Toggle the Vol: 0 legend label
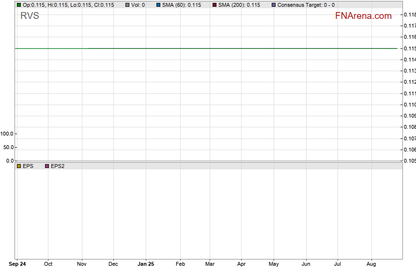Image resolution: width=416 pixels, height=274 pixels. [x=138, y=5]
